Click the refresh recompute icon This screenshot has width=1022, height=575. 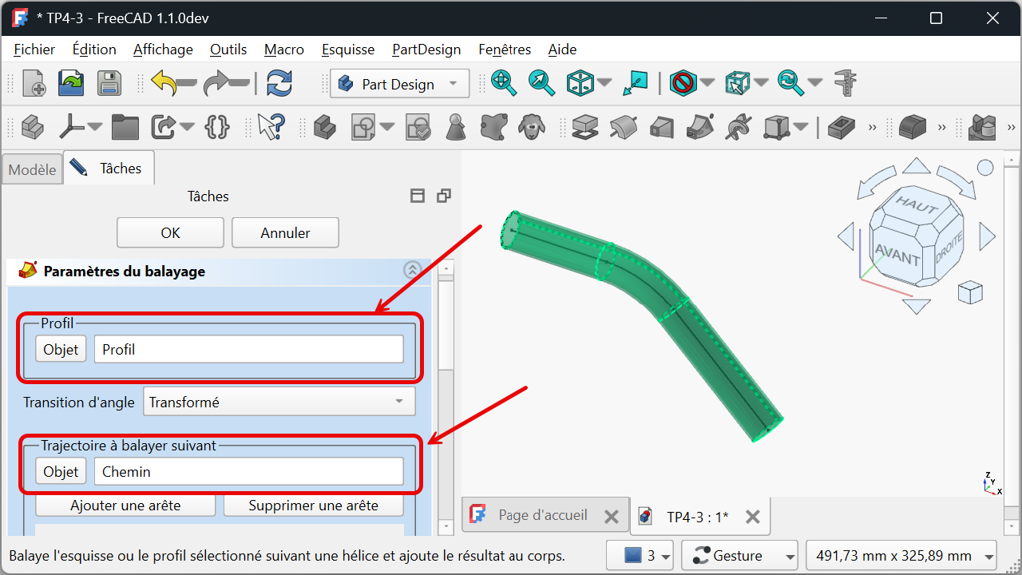pos(279,83)
